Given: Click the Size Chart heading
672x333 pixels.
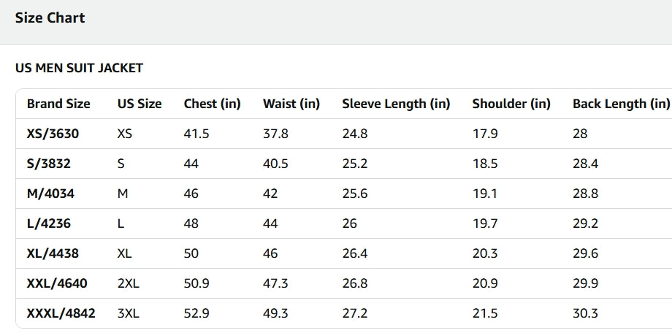Looking at the screenshot, I should click(50, 18).
